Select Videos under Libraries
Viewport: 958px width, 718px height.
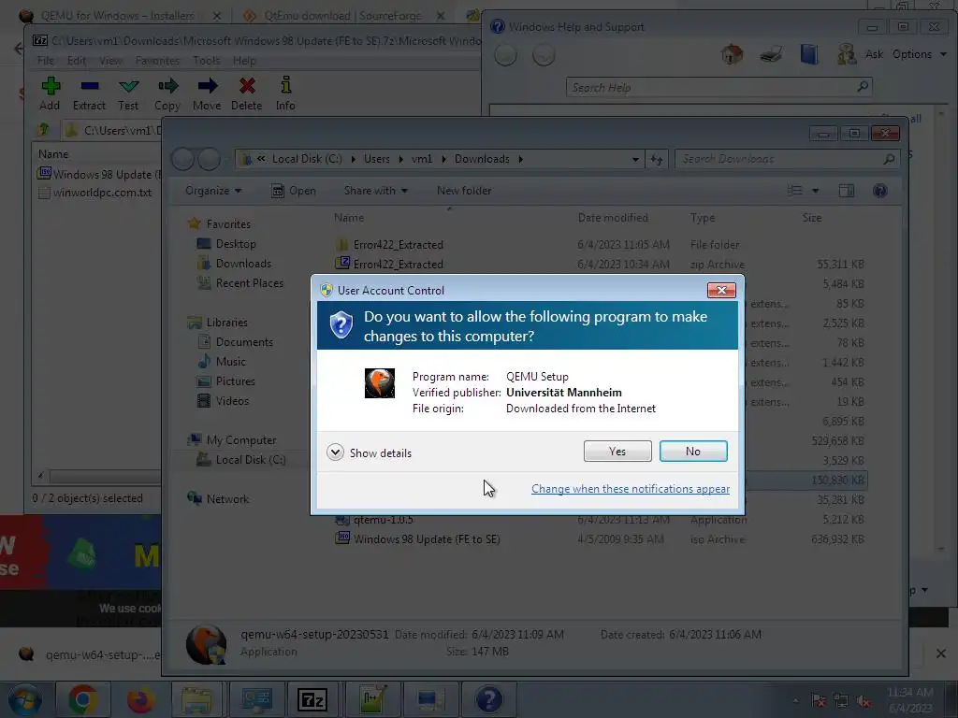coord(223,400)
